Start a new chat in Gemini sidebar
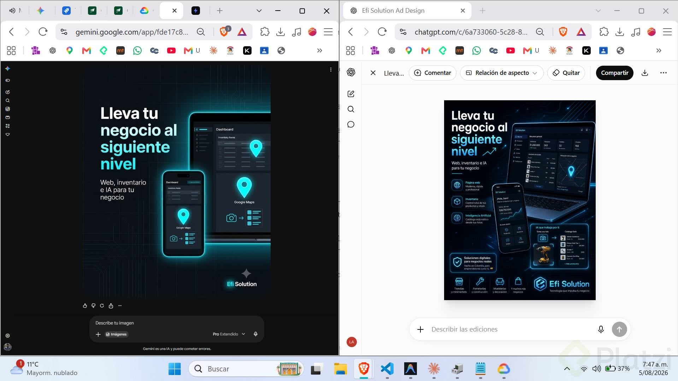 (x=8, y=92)
